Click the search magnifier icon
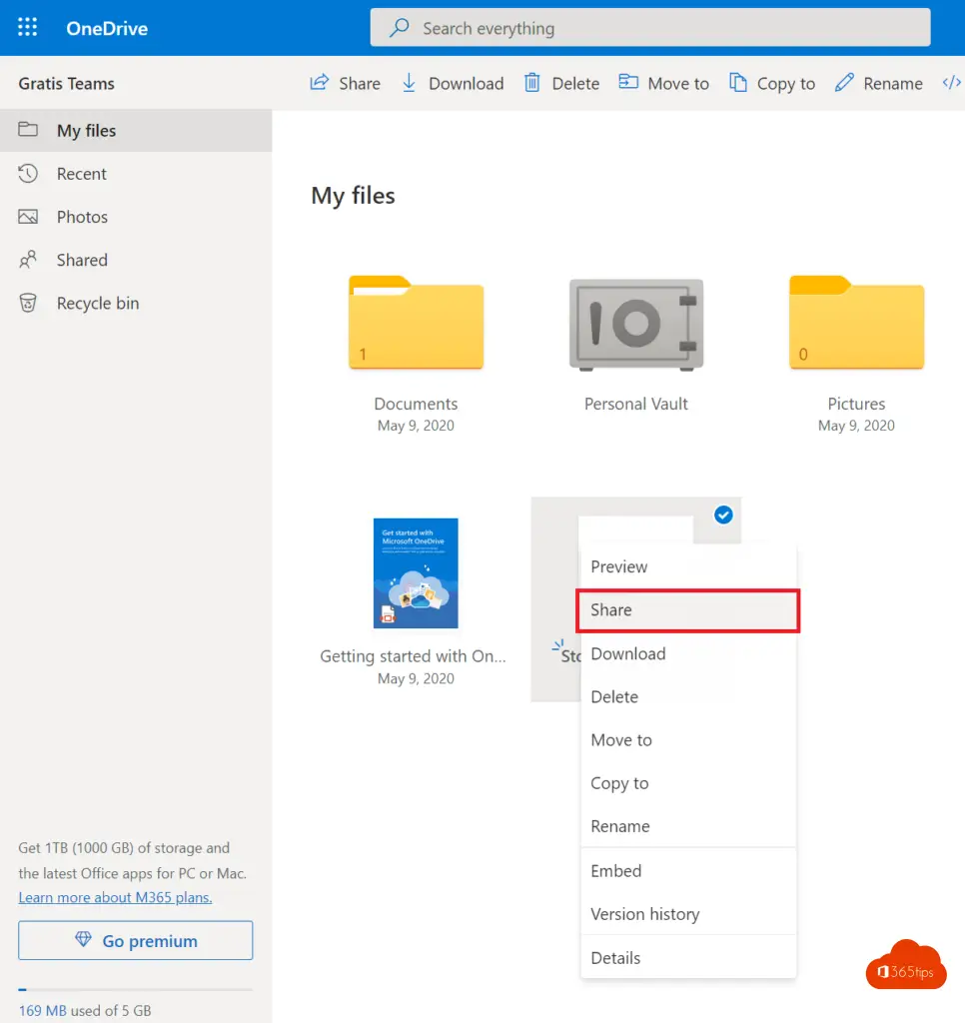The height and width of the screenshot is (1023, 965). coord(400,27)
